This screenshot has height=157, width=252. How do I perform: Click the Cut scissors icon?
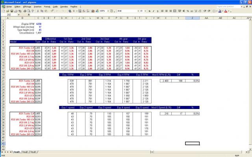click(x=38, y=11)
